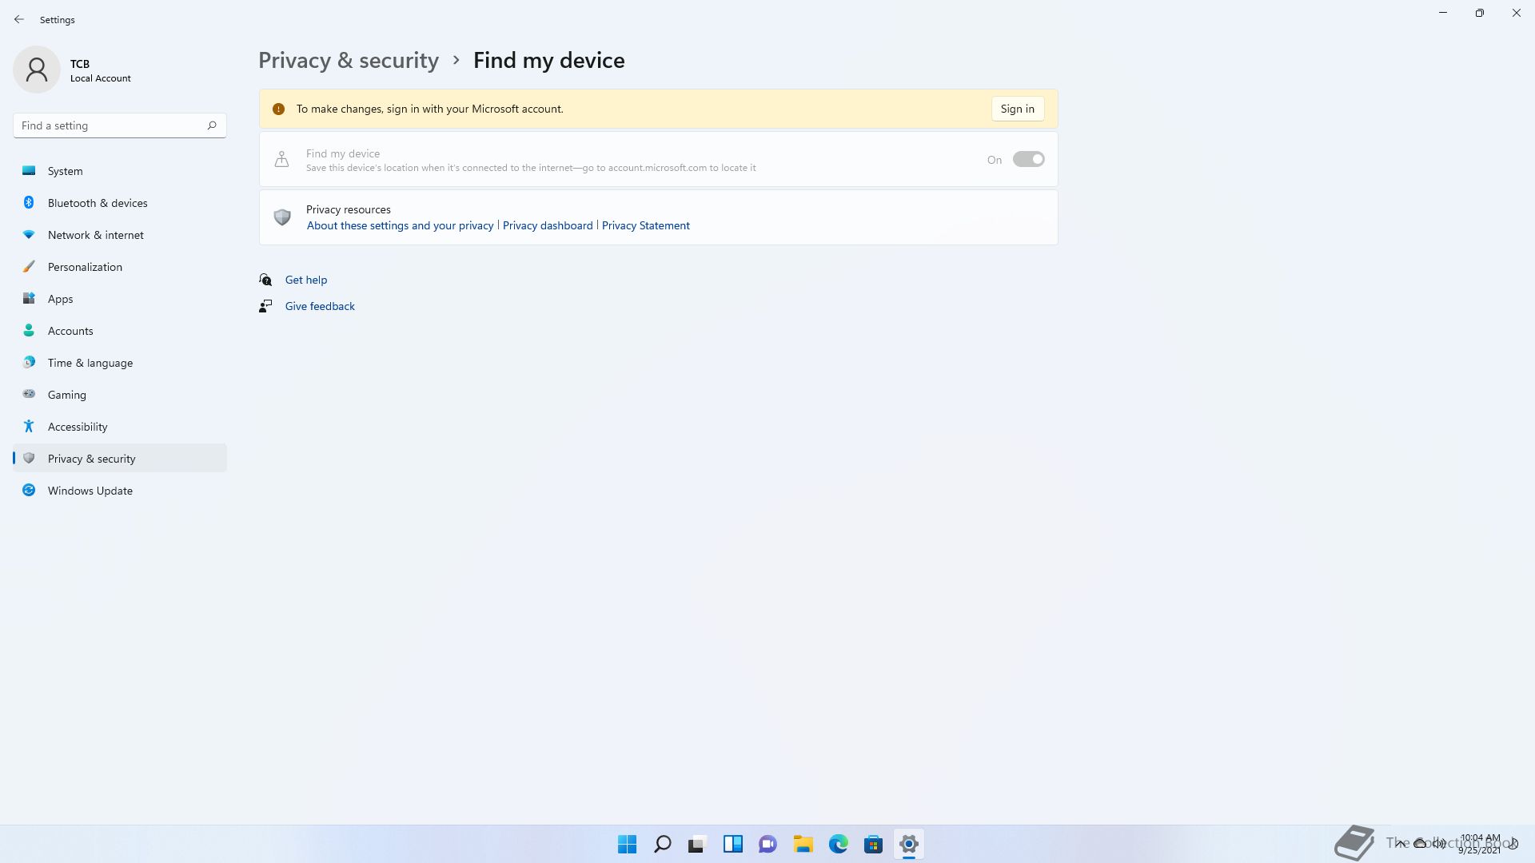1535x863 pixels.
Task: Toggle the Find my device switch
Action: 1028,159
